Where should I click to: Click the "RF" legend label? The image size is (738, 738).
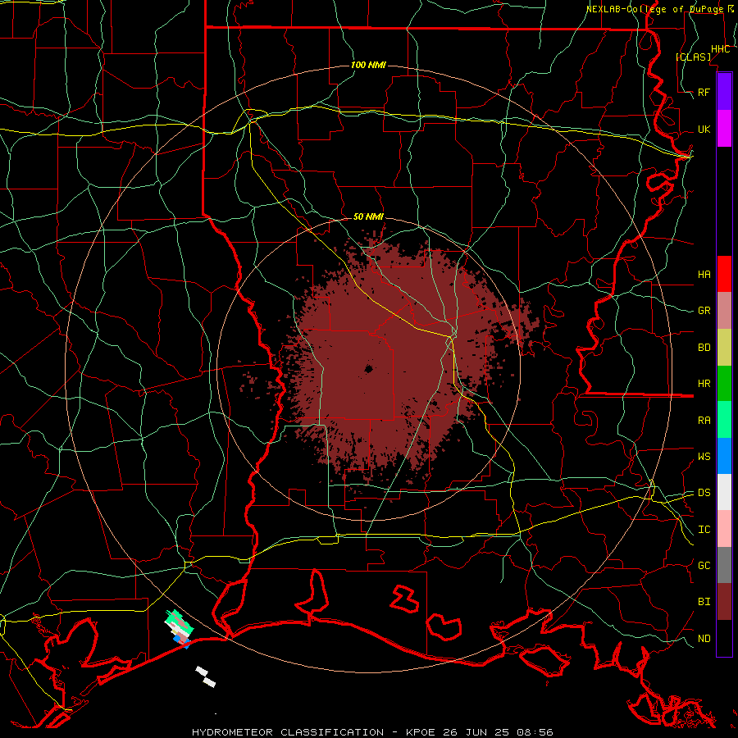pyautogui.click(x=704, y=92)
